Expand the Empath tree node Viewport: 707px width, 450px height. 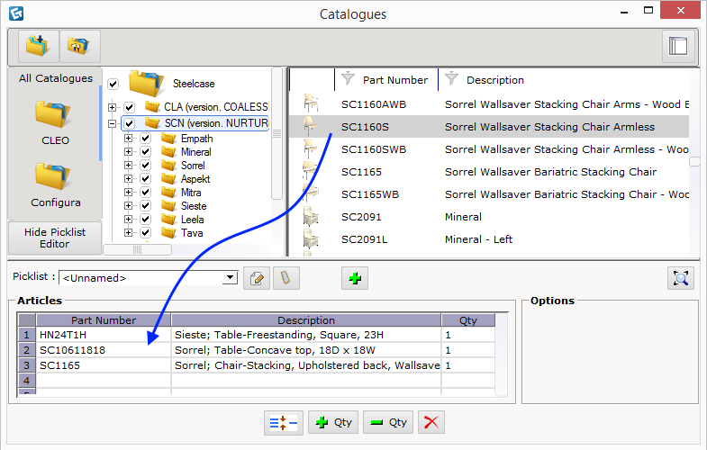[129, 139]
